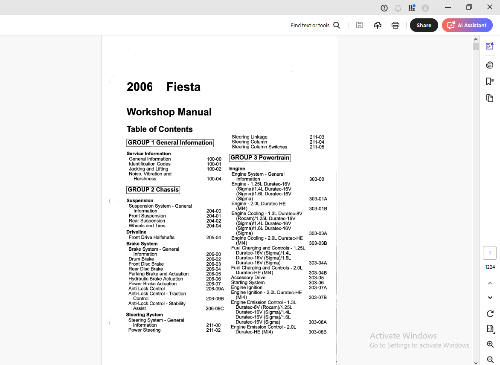Open the apps grid icon
The height and width of the screenshot is (365, 500).
coord(412,8)
